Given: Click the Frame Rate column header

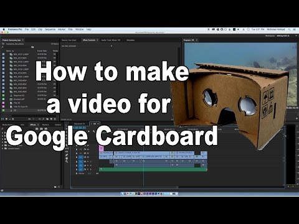Looking at the screenshot, I should click(42, 51).
